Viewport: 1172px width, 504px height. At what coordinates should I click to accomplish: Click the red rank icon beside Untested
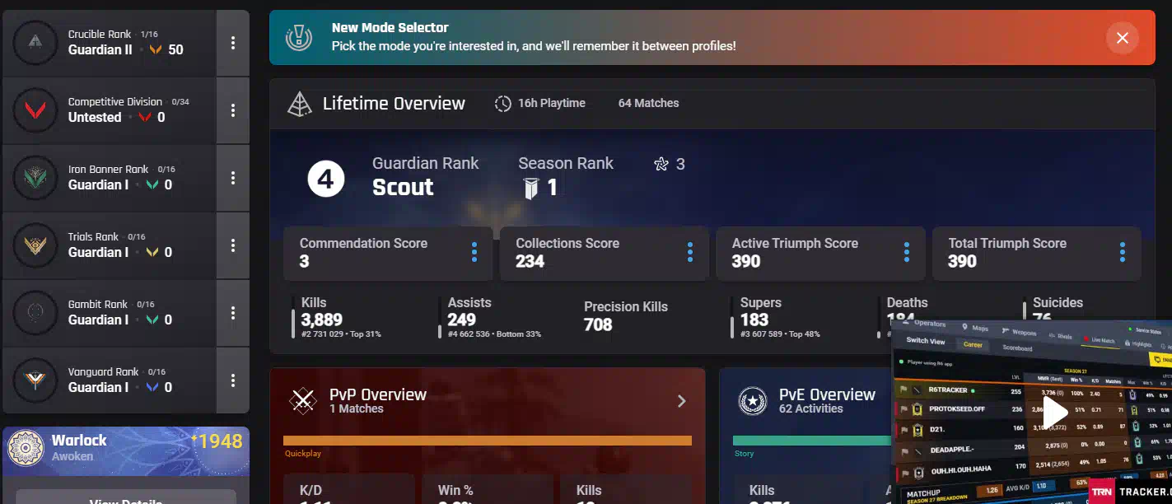click(145, 117)
